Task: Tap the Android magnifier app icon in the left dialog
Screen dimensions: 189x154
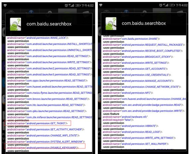Action: click(16, 24)
